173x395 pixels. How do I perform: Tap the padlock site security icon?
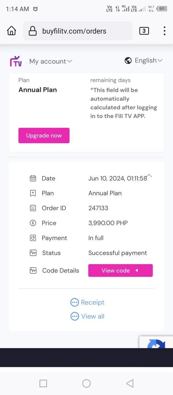click(33, 31)
